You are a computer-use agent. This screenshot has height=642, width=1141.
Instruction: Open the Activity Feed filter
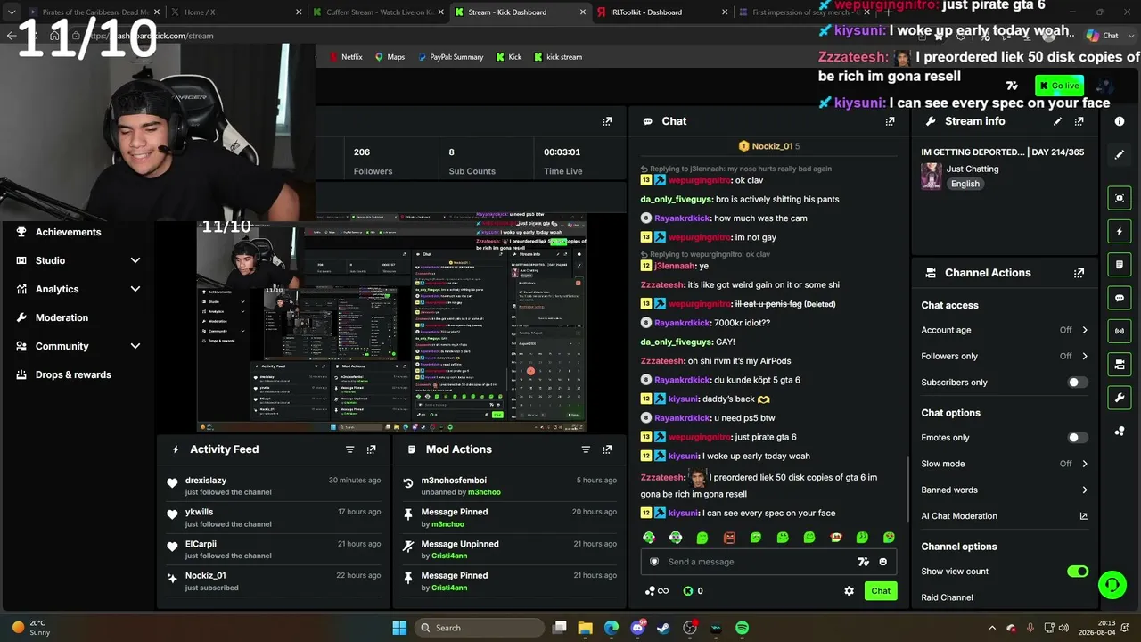click(x=350, y=449)
